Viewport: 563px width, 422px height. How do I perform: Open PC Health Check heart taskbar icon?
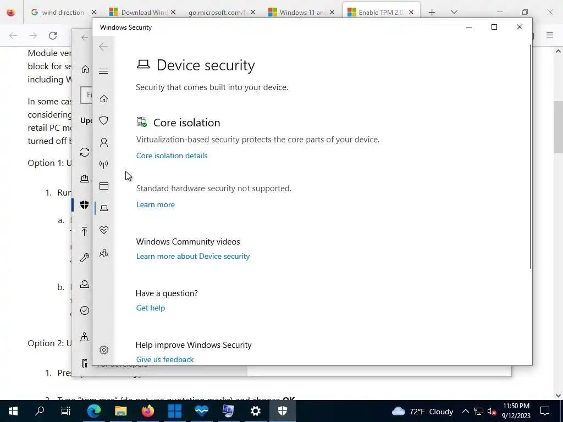[x=201, y=411]
